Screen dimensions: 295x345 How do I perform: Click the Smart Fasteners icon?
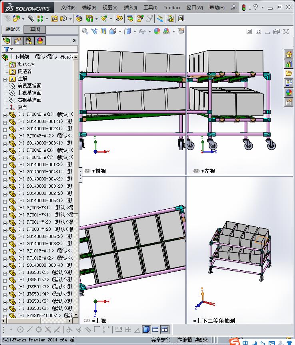(x=54, y=19)
